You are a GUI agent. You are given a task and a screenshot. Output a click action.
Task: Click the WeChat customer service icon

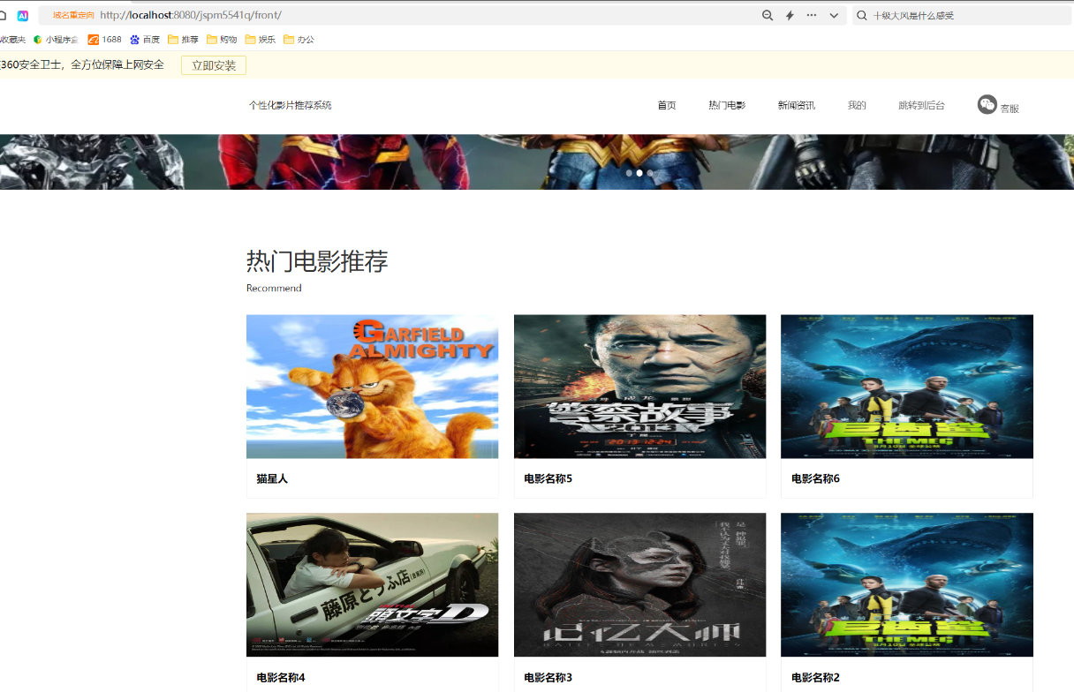(x=987, y=104)
